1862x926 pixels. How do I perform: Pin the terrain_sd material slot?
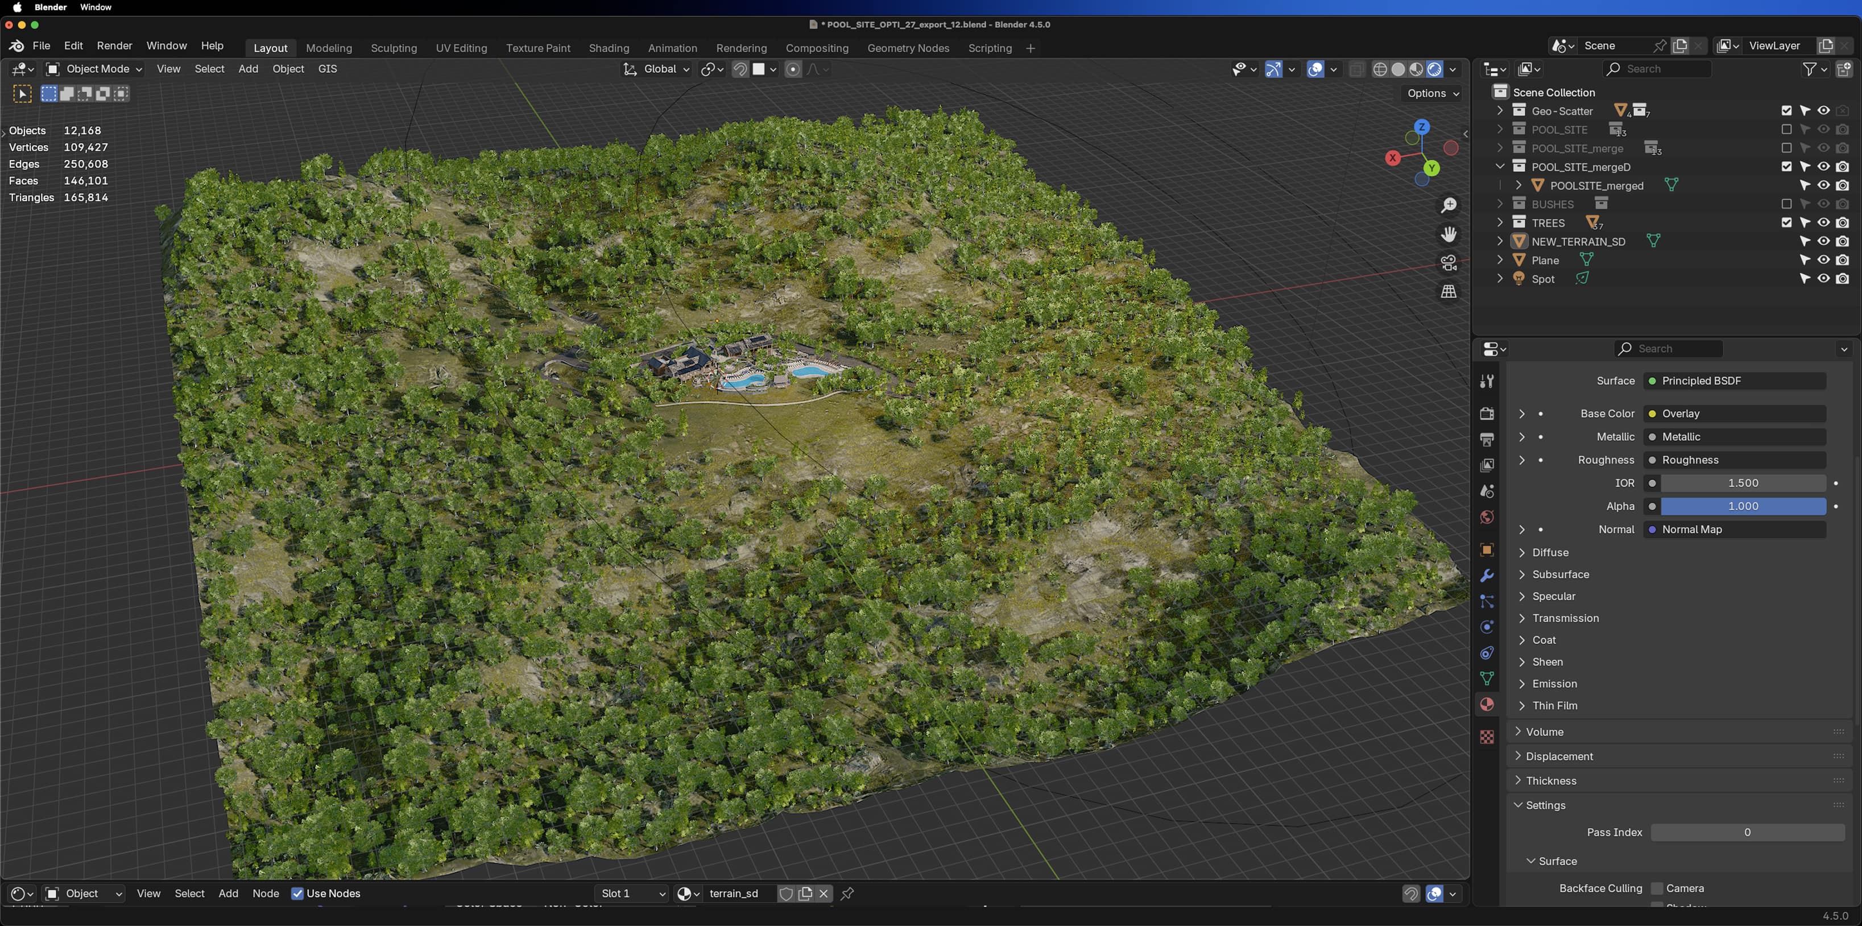coord(847,894)
